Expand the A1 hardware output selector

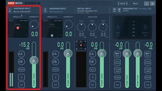point(114,10)
